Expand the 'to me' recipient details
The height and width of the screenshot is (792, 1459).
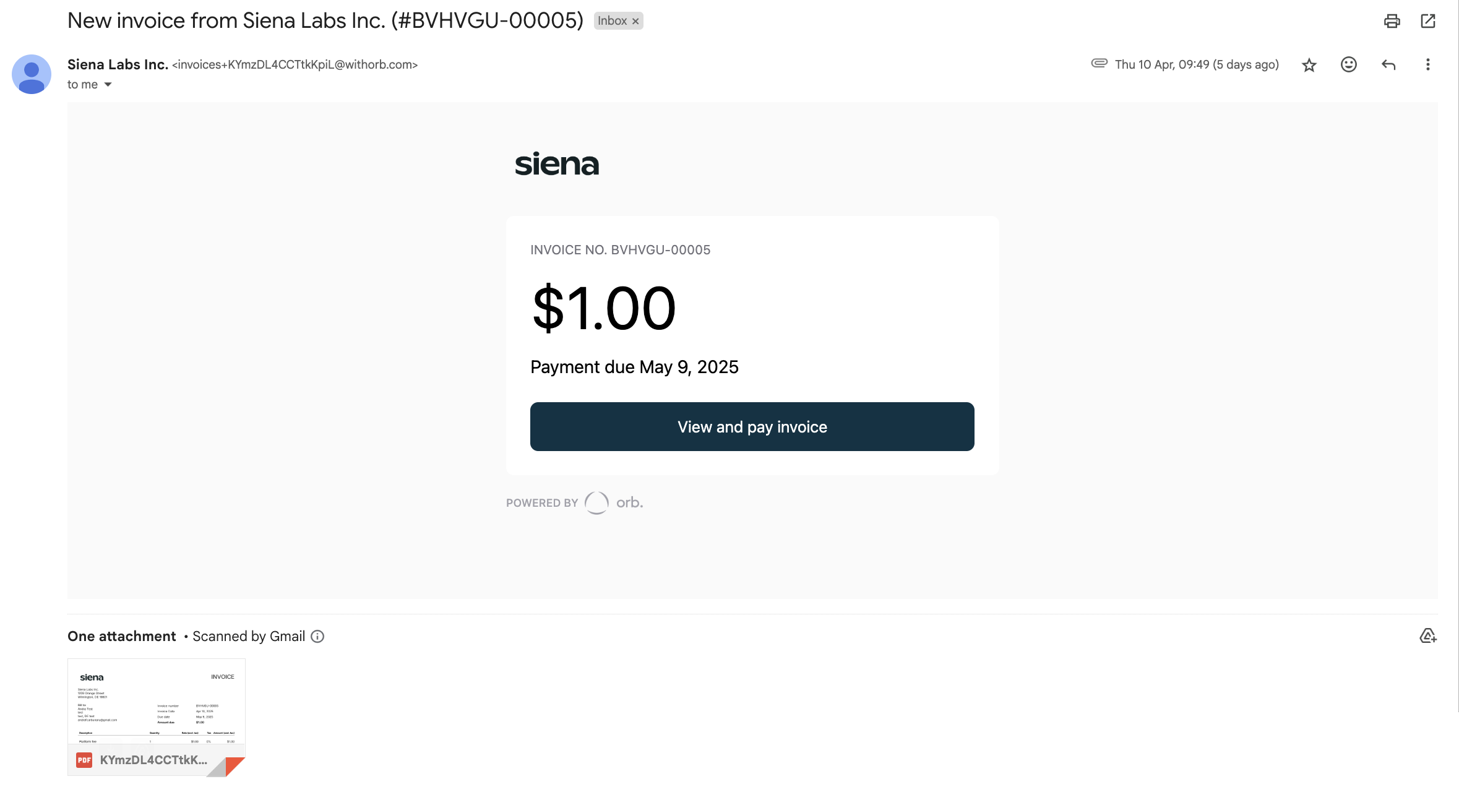[108, 85]
